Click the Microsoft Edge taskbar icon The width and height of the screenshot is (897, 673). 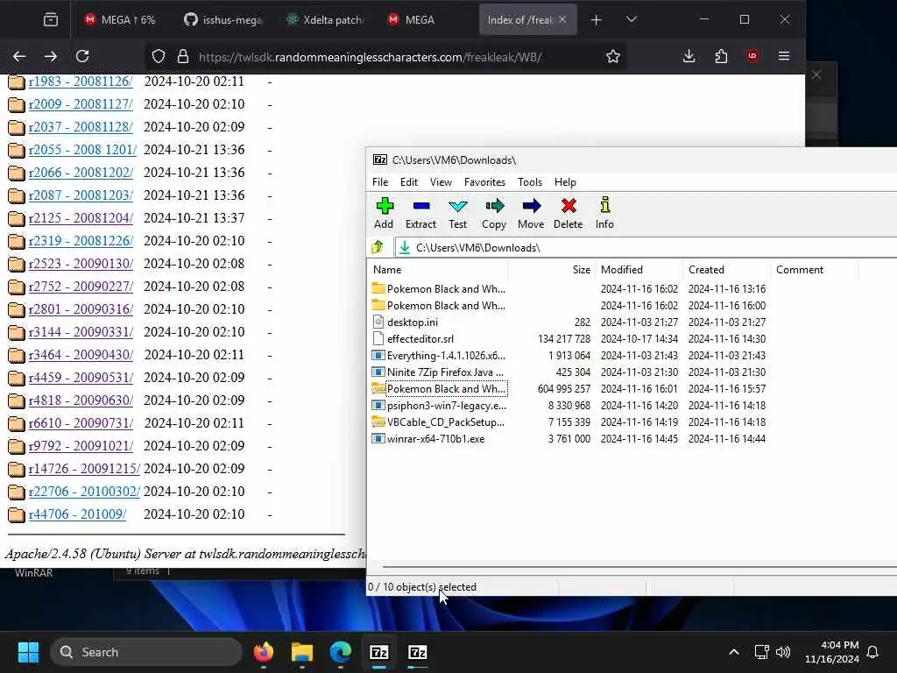point(341,652)
